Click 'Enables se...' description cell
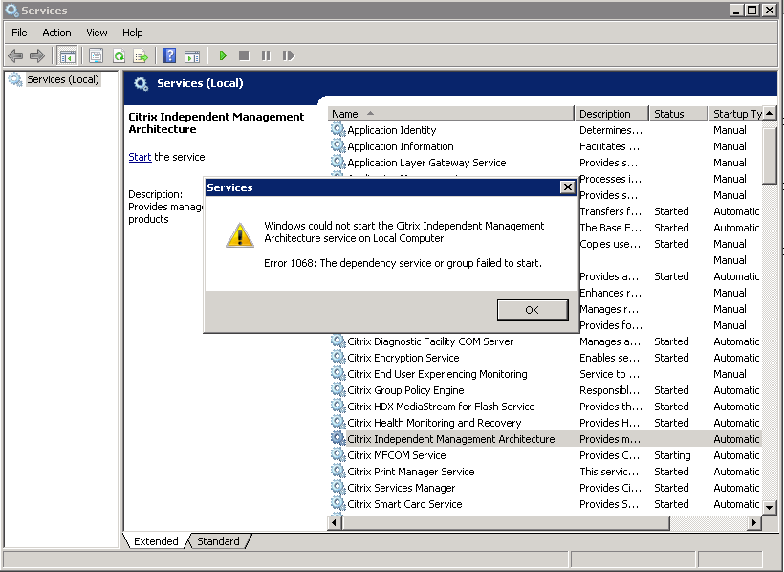This screenshot has height=572, width=784. [609, 358]
